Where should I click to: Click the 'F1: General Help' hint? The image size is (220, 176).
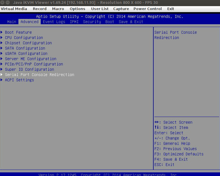coord(172,143)
